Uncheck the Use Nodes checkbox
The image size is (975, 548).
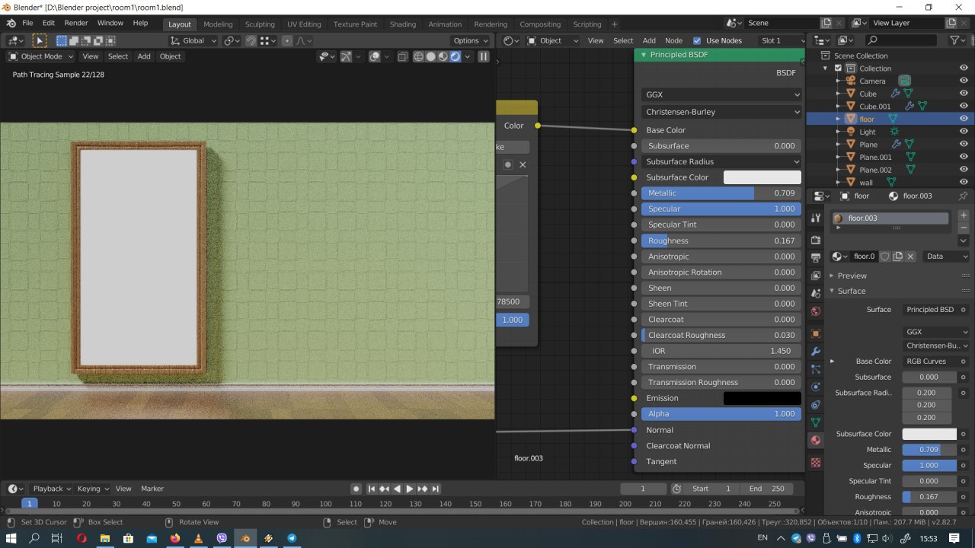tap(697, 40)
